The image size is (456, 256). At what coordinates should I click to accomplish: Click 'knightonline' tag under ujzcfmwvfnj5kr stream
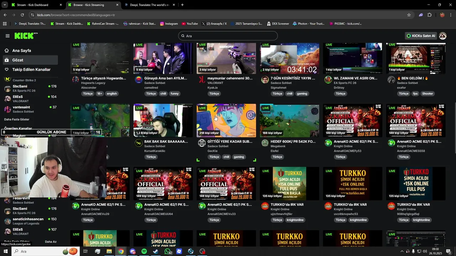pyautogui.click(x=295, y=220)
